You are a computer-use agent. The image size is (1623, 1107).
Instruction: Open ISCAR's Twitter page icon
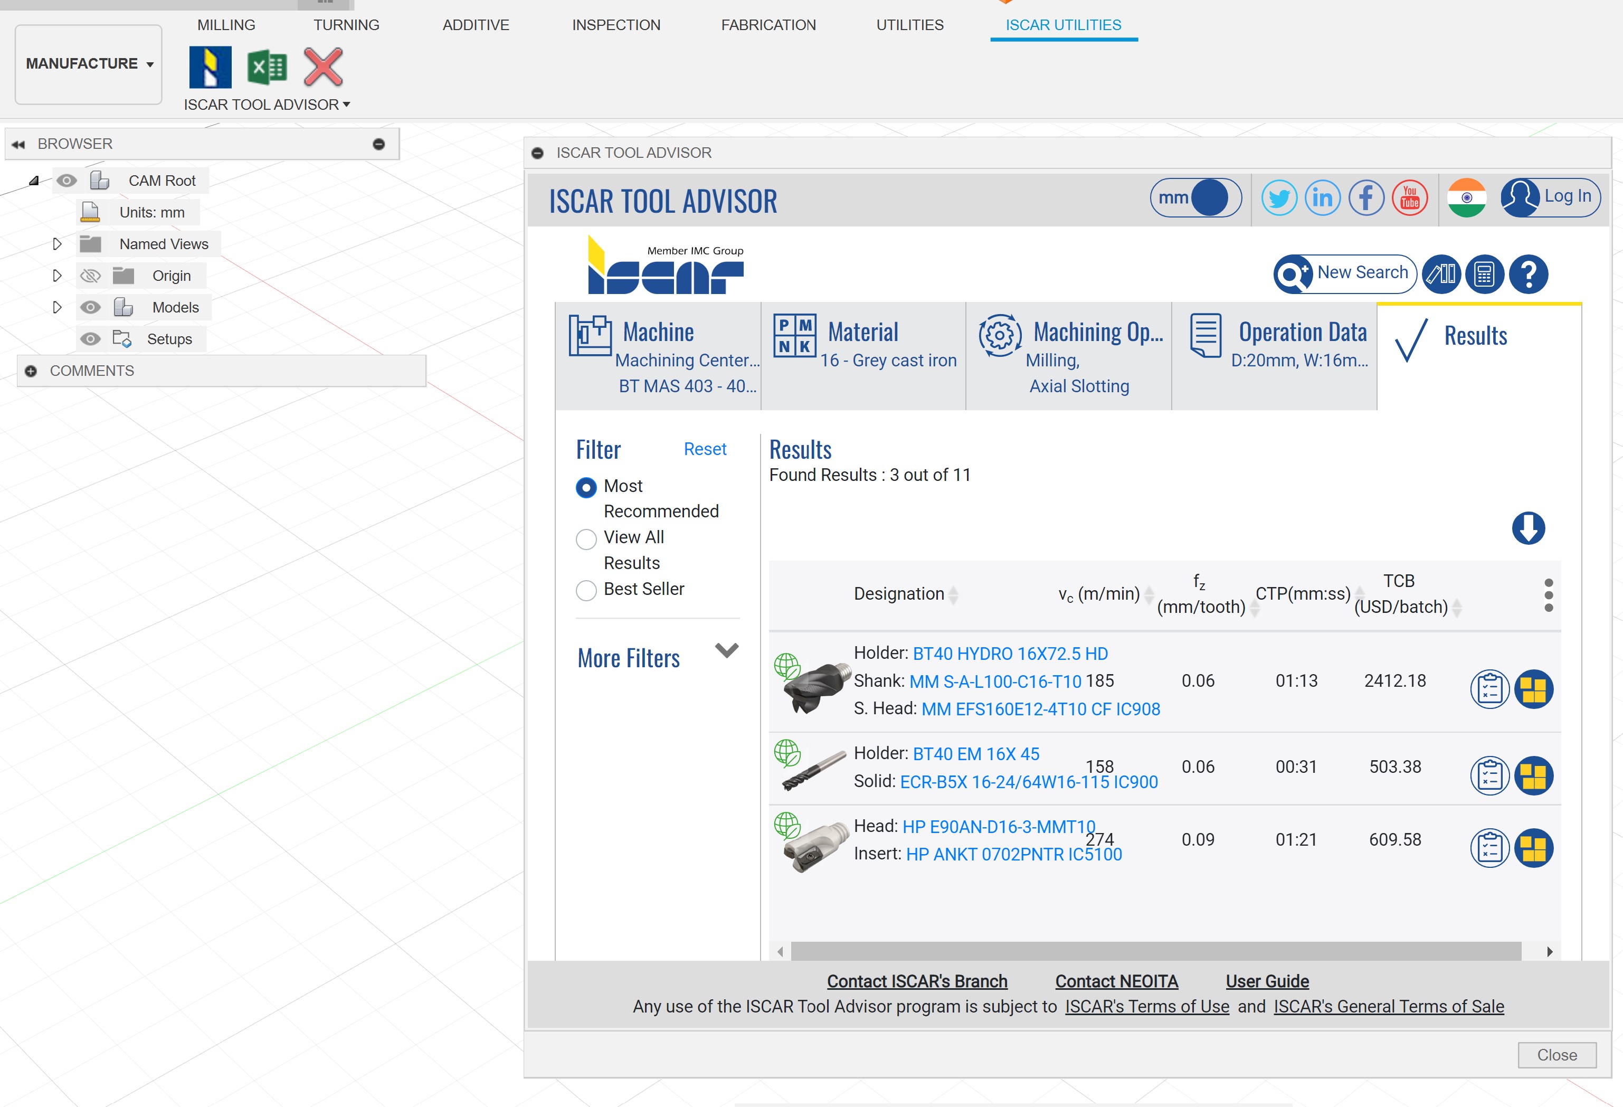tap(1279, 197)
